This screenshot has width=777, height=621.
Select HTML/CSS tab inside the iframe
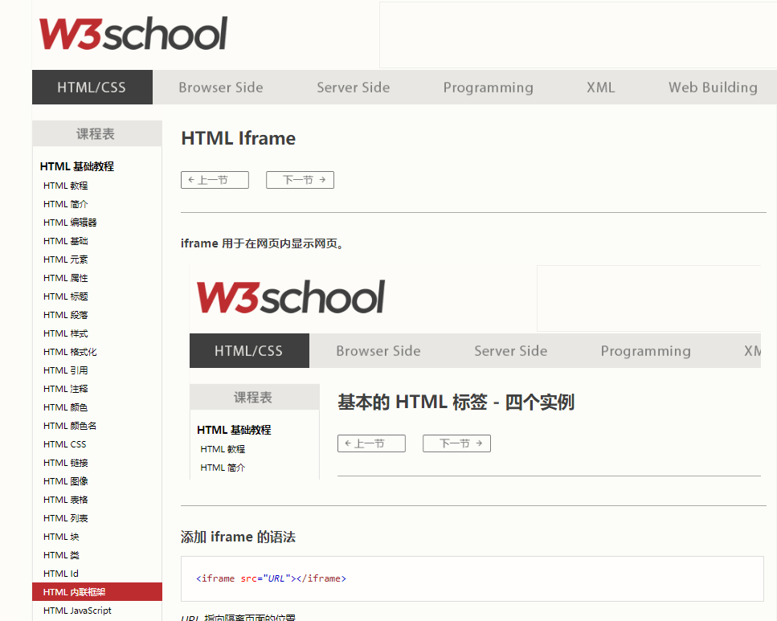point(249,351)
